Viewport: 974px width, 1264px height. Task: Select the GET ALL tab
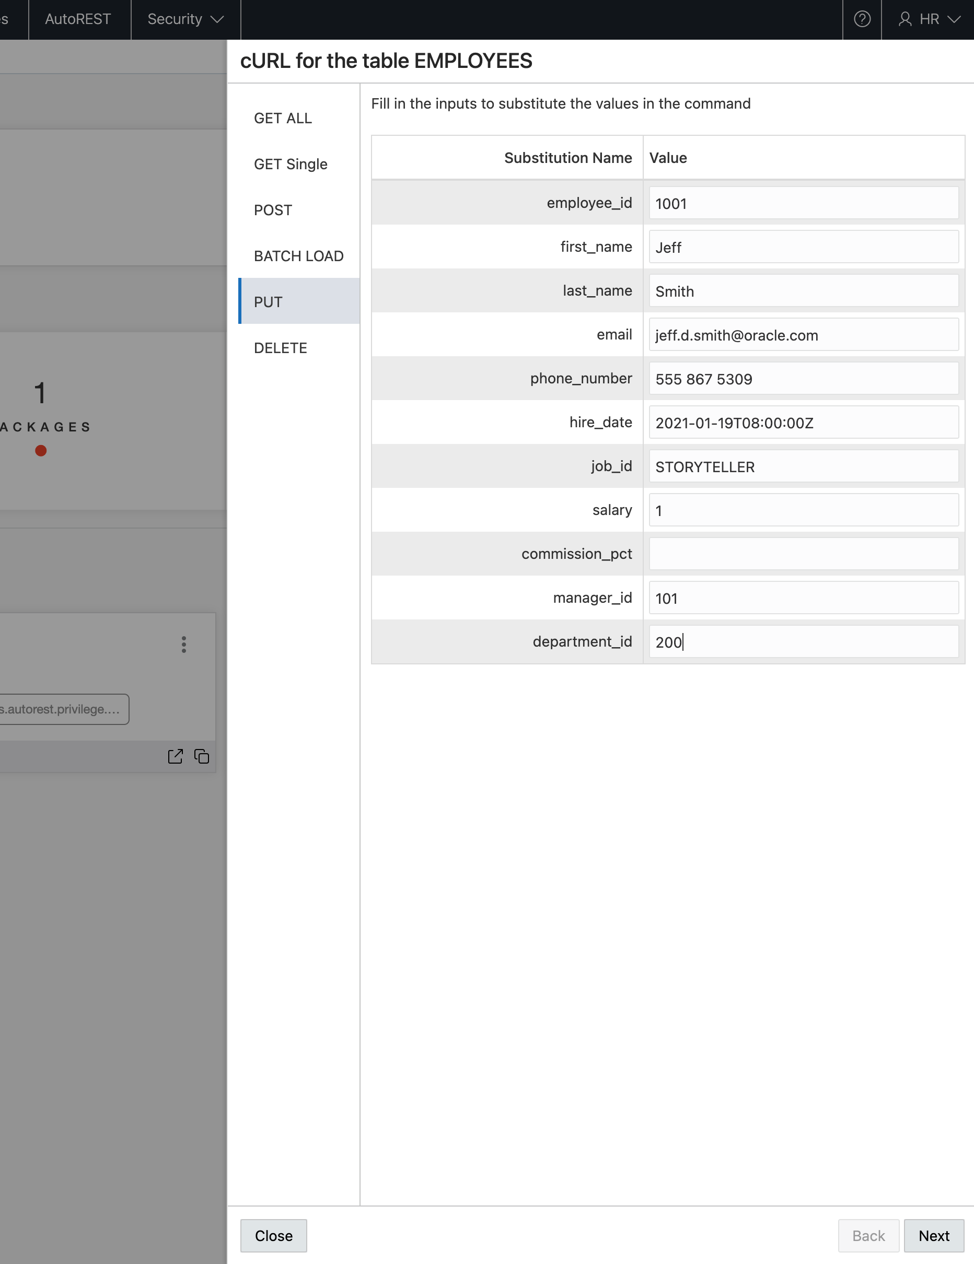click(283, 118)
